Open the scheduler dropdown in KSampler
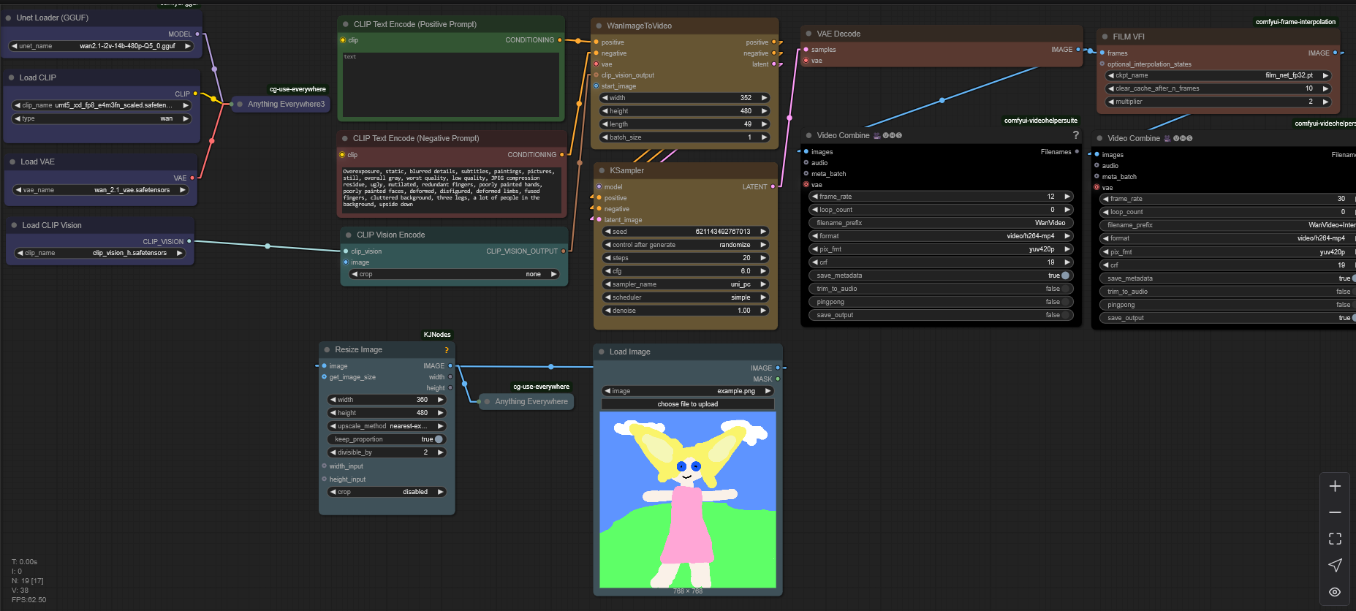1356x611 pixels. [685, 297]
